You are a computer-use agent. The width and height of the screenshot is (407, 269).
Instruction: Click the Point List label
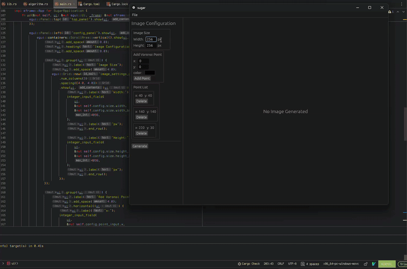(x=141, y=87)
